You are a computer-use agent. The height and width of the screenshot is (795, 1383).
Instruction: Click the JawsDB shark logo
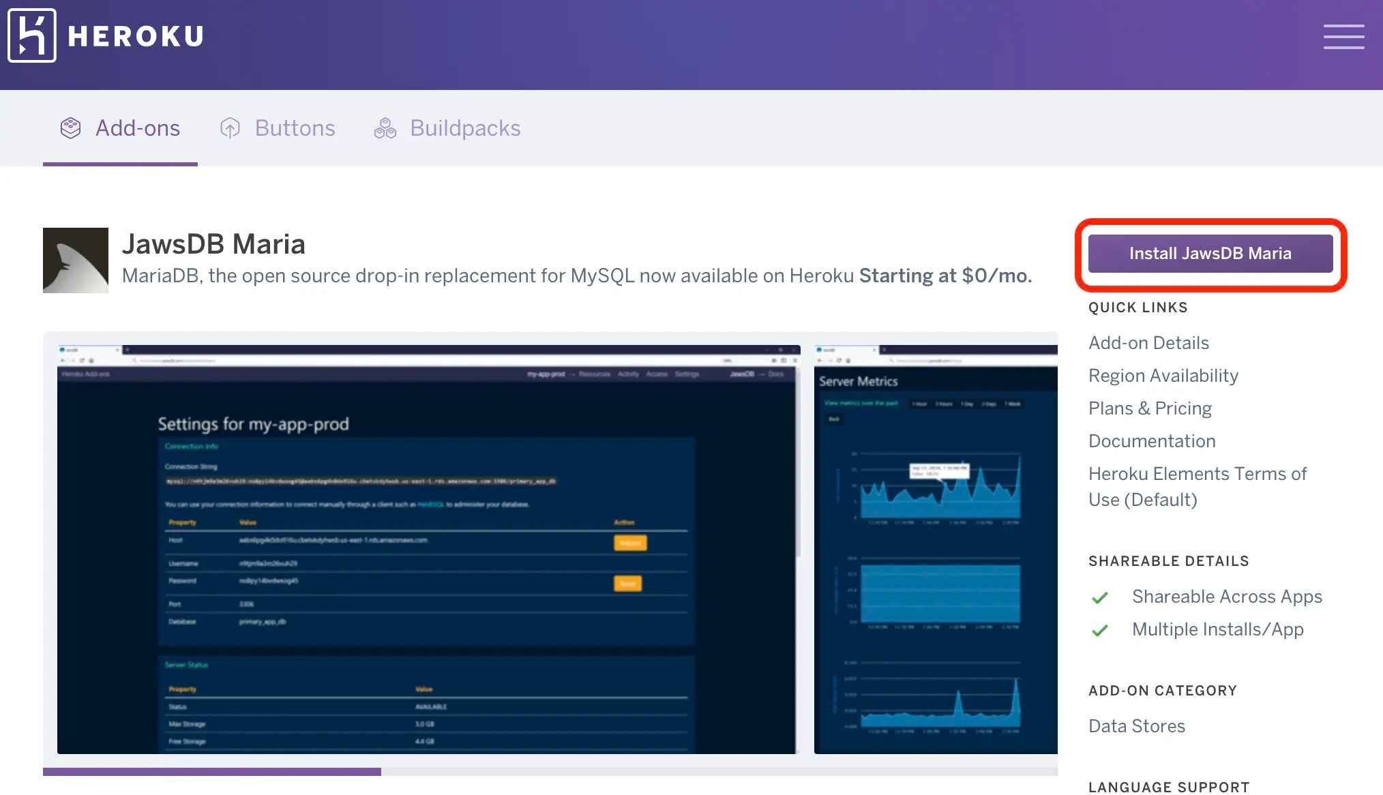[x=75, y=260]
